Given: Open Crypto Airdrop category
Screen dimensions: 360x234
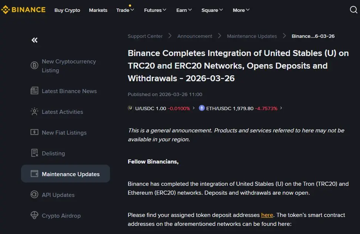Looking at the screenshot, I should 66,215.
